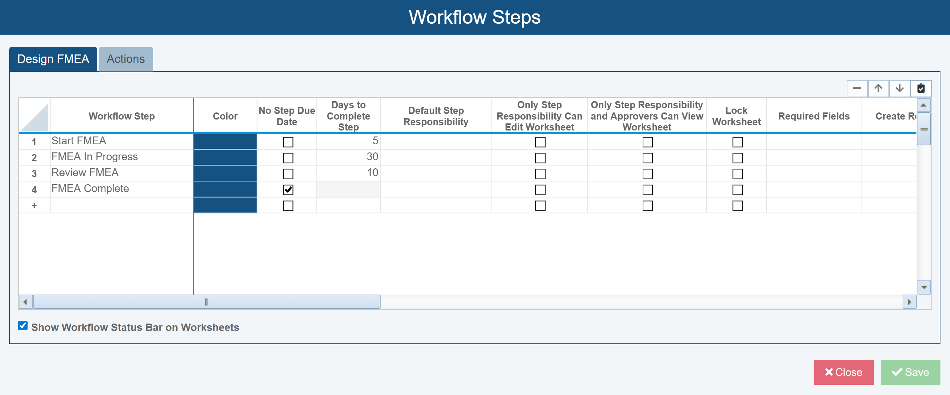Image resolution: width=950 pixels, height=395 pixels.
Task: Click vertical scrollbar up arrow
Action: tap(924, 105)
